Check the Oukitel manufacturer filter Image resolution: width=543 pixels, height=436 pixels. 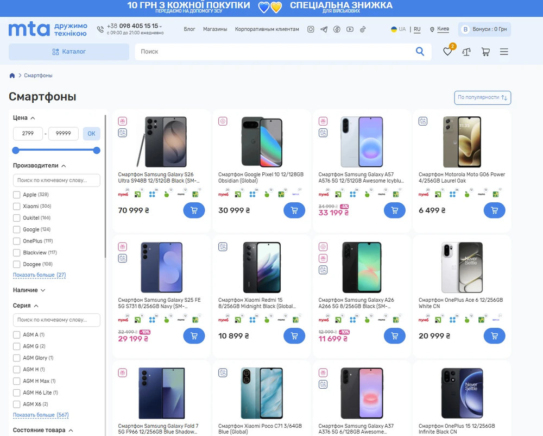click(x=17, y=218)
